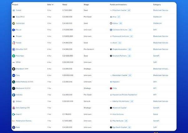Expand the +5 investors badge beside Polychain Capital
188x133 pixels.
coord(129,10)
